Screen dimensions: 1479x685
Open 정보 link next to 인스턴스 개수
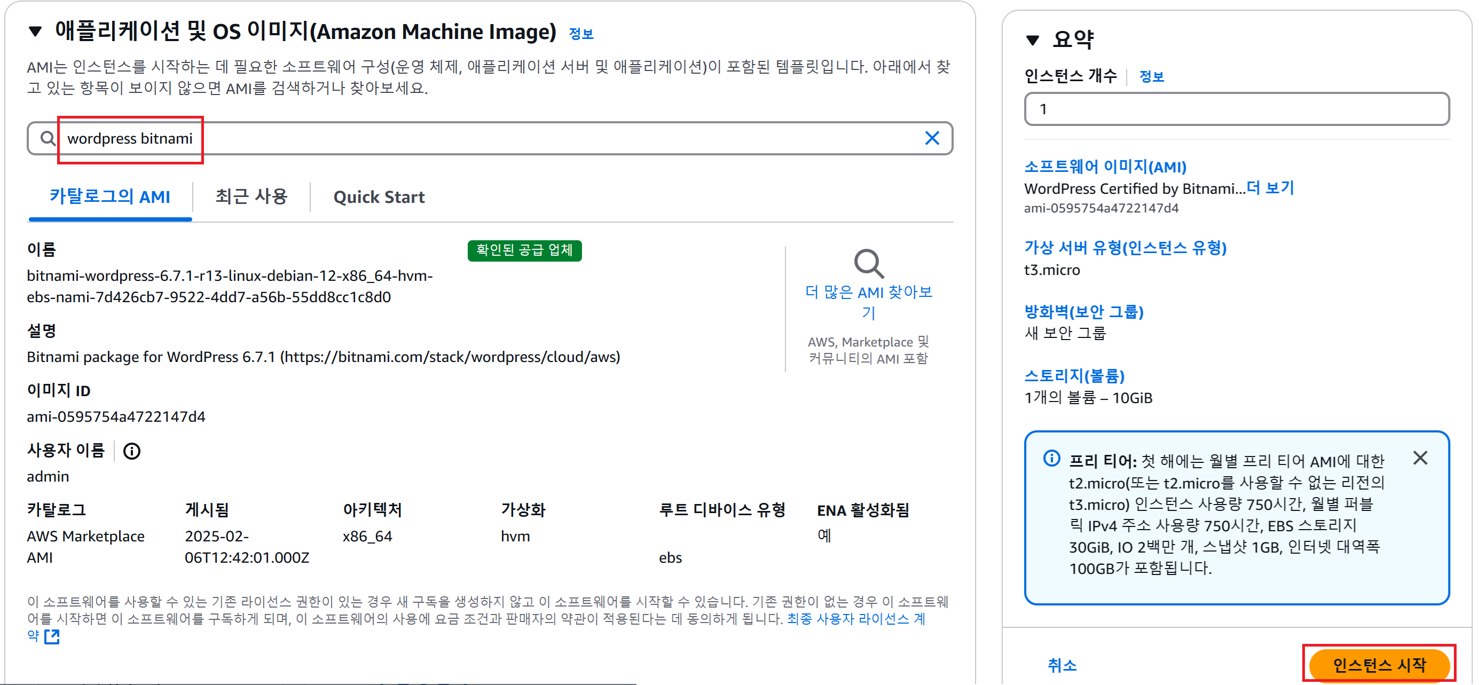[1151, 76]
